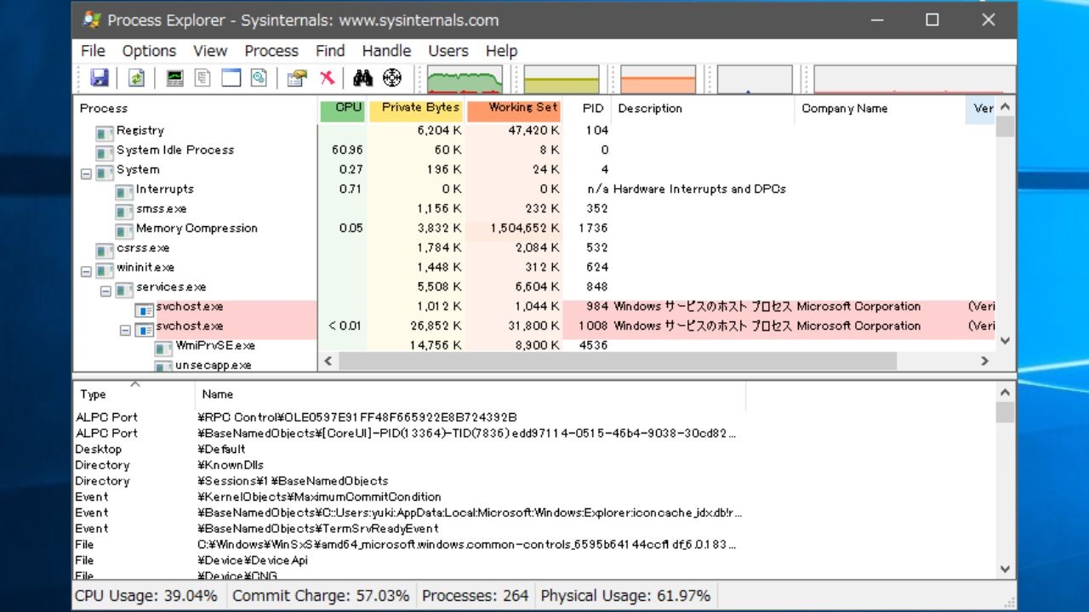1089x612 pixels.
Task: Collapse the svchost.exe PID 1008 node
Action: click(125, 330)
